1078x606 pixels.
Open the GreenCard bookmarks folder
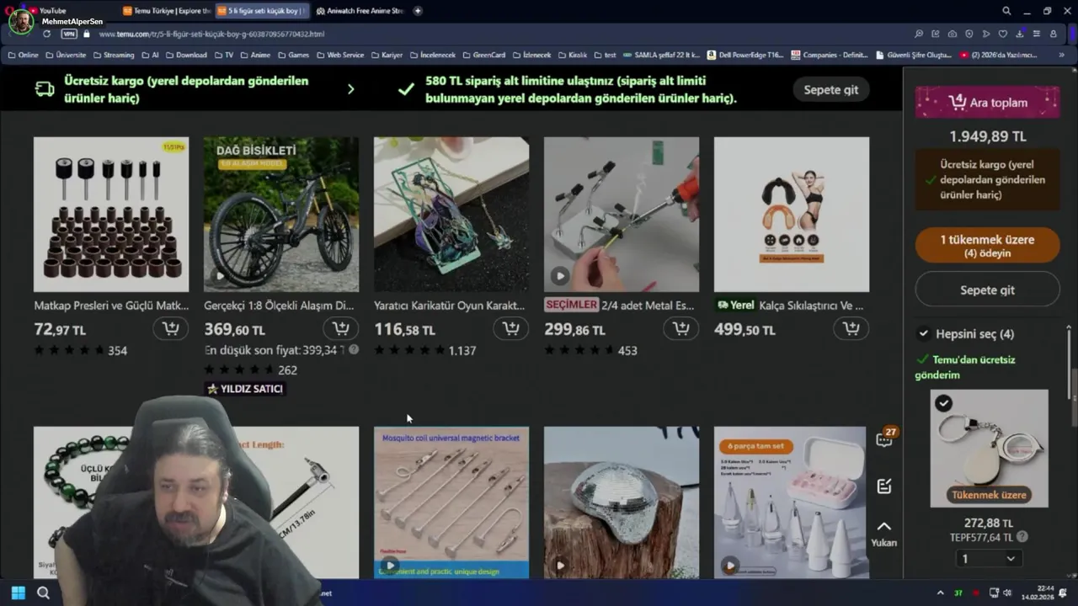pos(483,55)
